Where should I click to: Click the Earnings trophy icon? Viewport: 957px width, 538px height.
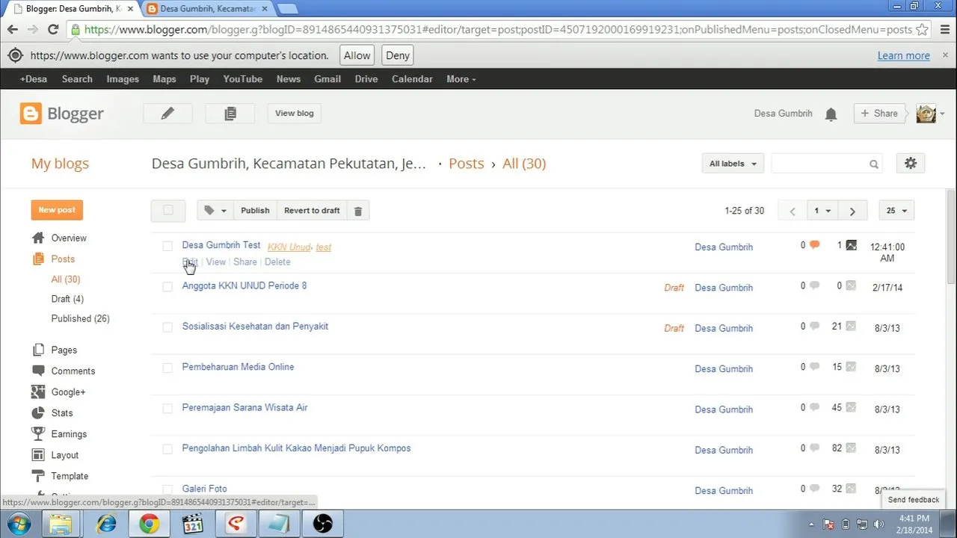pos(39,434)
